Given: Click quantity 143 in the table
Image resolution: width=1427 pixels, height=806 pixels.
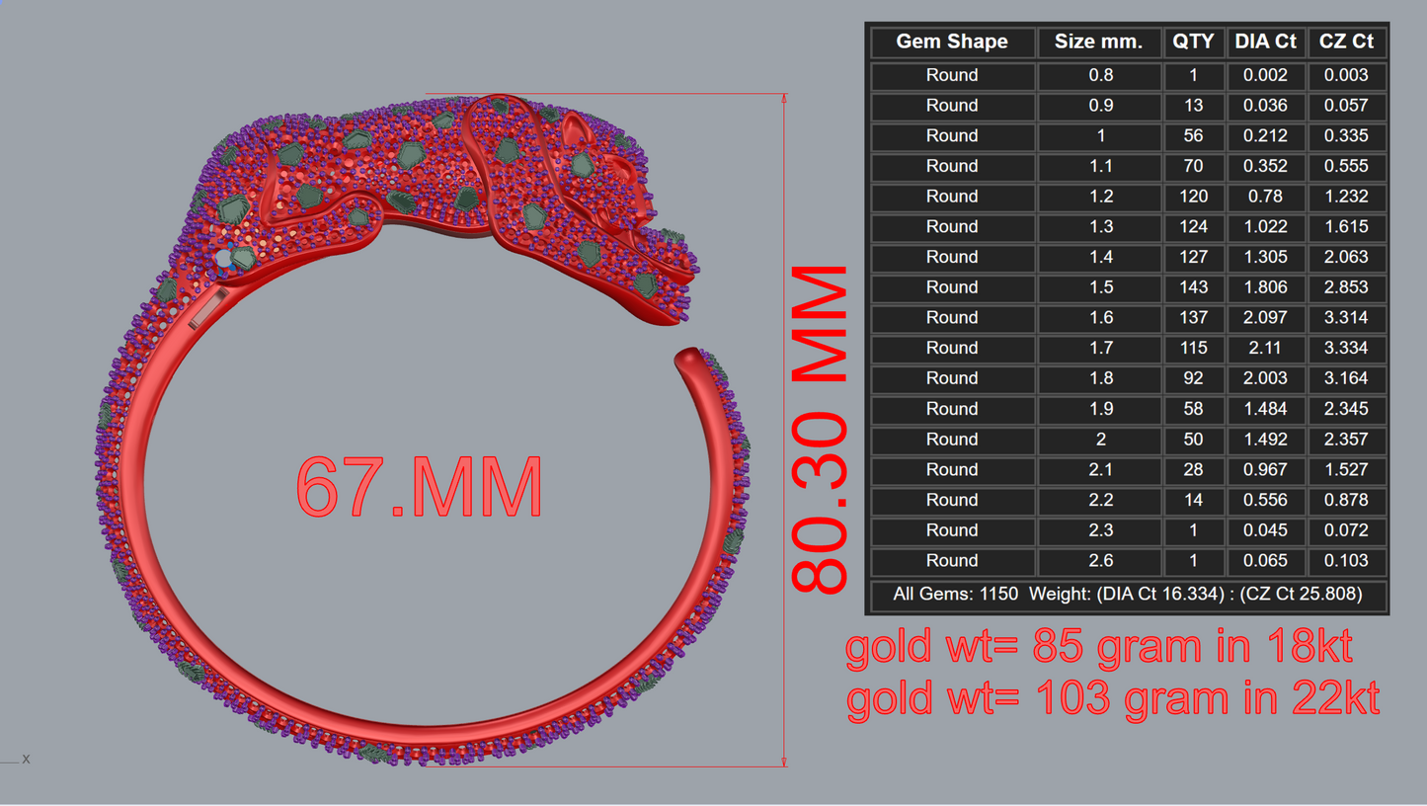Looking at the screenshot, I should [x=1193, y=287].
